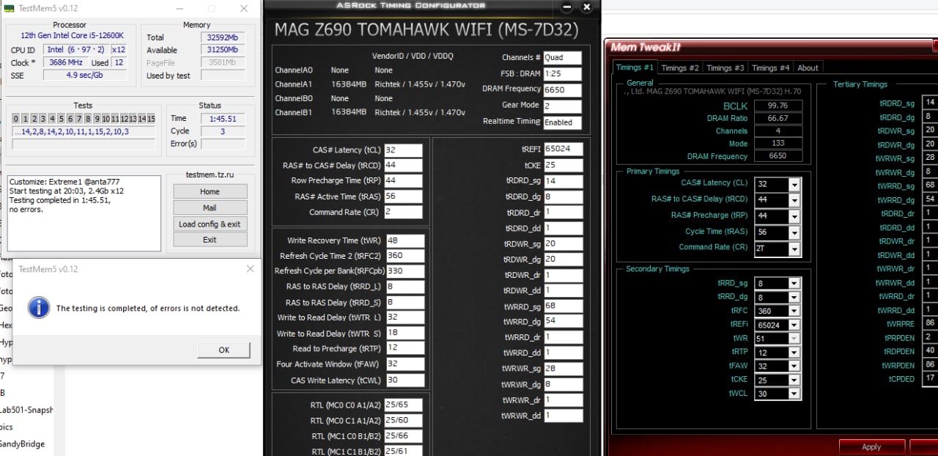Click the tWRRD_sg field in ASRock showing 68

(x=563, y=306)
